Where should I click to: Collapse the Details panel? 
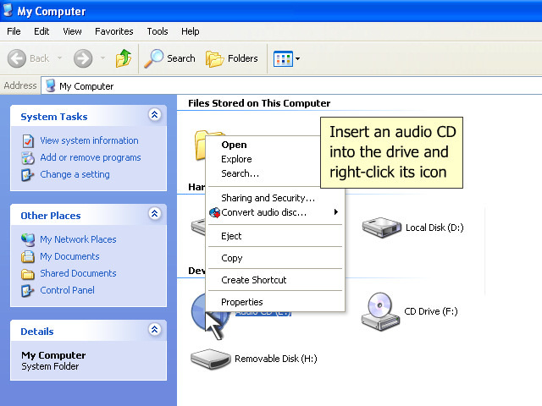point(154,331)
